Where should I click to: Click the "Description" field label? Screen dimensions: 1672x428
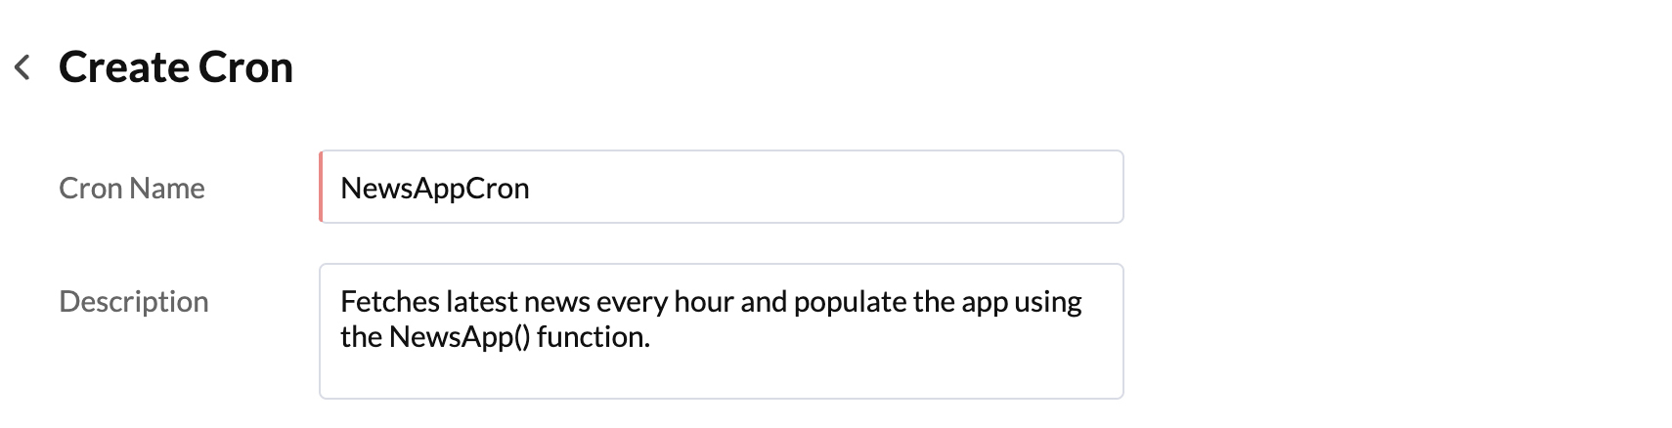click(x=134, y=301)
